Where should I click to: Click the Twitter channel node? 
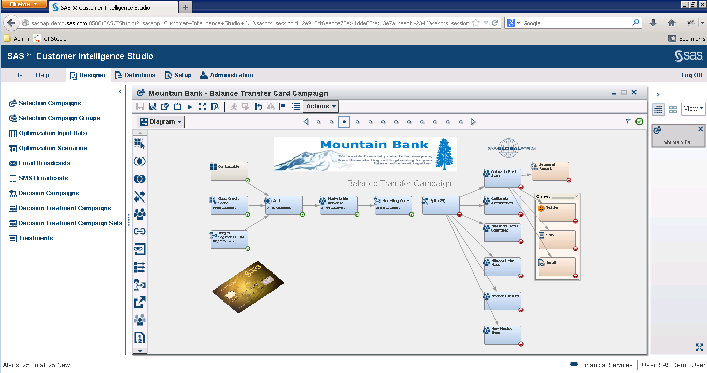(x=557, y=212)
